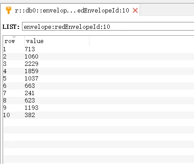Click the LIST key name input field
Screen dimensions: 194x164
[108, 26]
